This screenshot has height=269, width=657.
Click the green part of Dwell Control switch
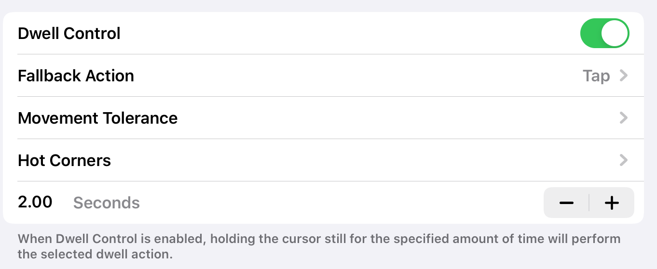tap(591, 34)
